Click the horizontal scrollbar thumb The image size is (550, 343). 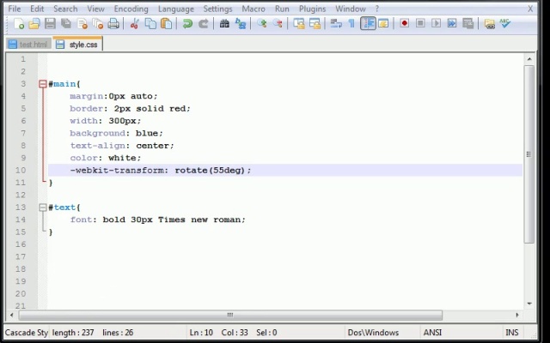(230, 315)
